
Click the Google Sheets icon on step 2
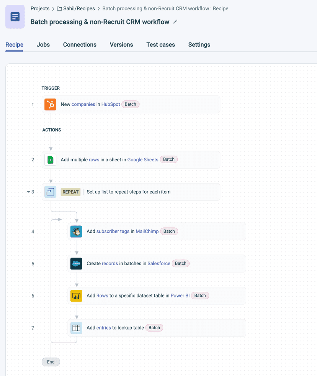50,159
